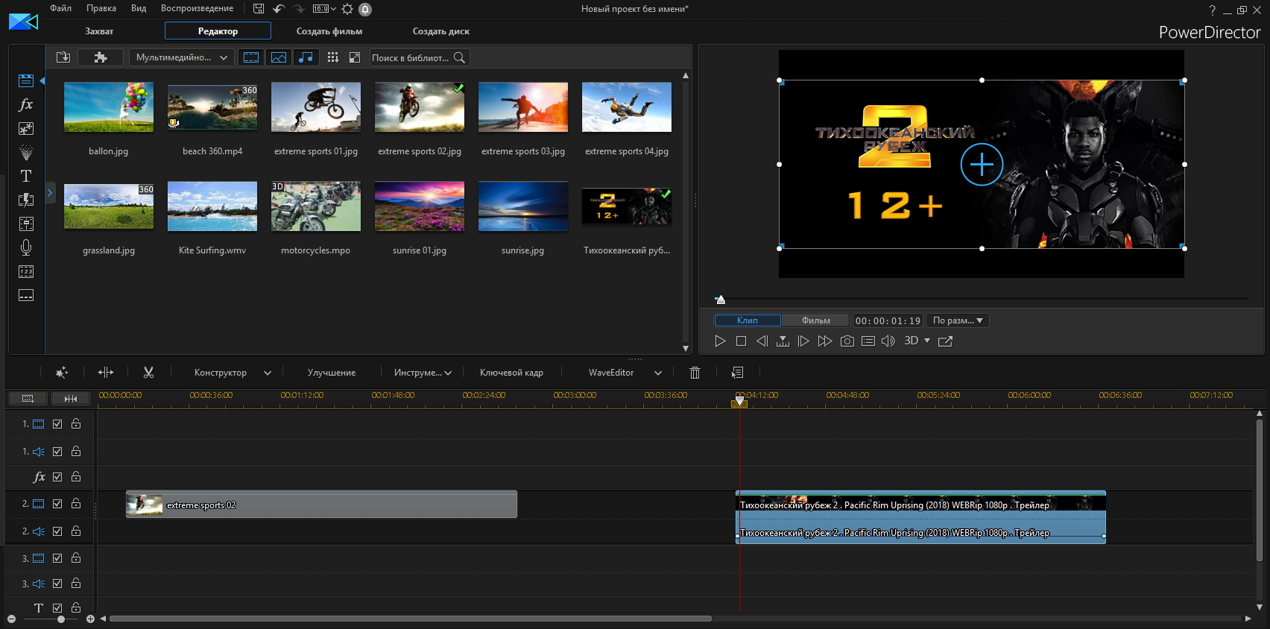1270x629 pixels.
Task: Open the Инструме... dropdown
Action: tap(423, 373)
